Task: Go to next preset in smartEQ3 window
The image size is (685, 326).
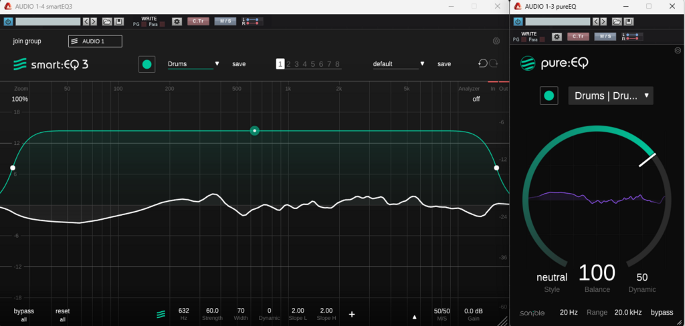Action: coord(94,21)
